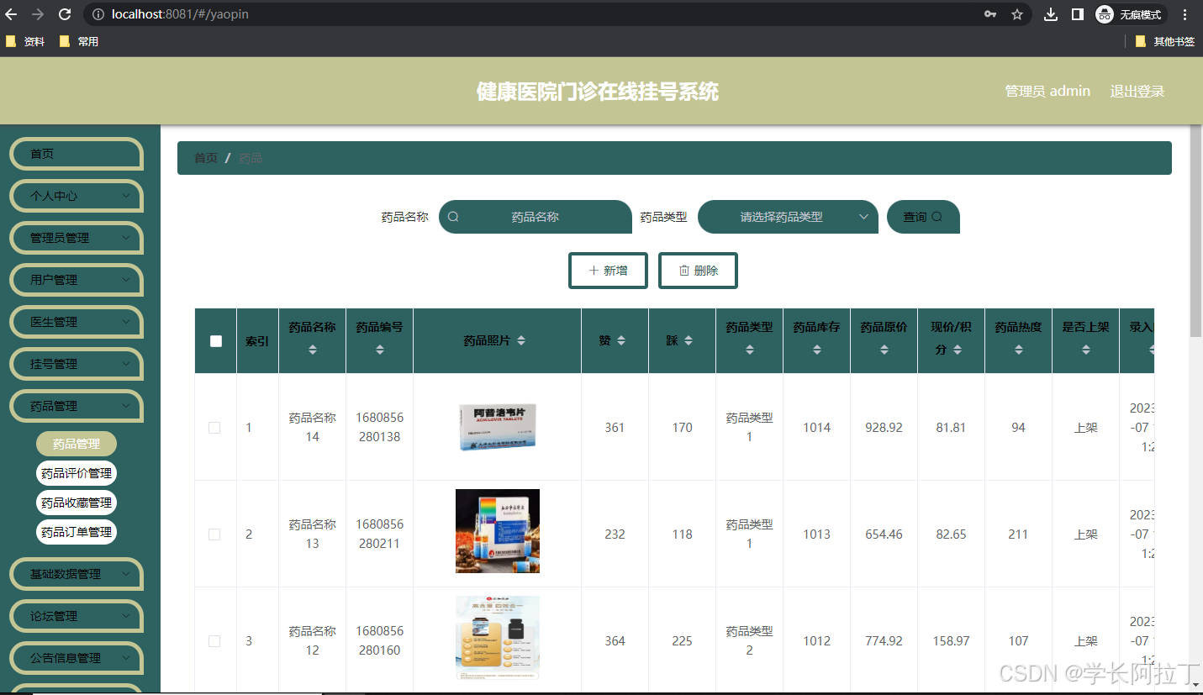Image resolution: width=1203 pixels, height=695 pixels.
Task: Click the trash icon on the 删除 button
Action: point(683,270)
